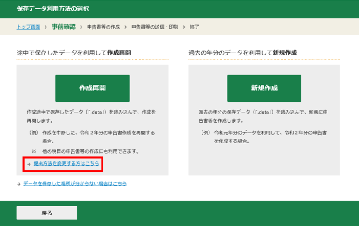Select the 申告書等の作成 breadcrumb step

point(103,27)
